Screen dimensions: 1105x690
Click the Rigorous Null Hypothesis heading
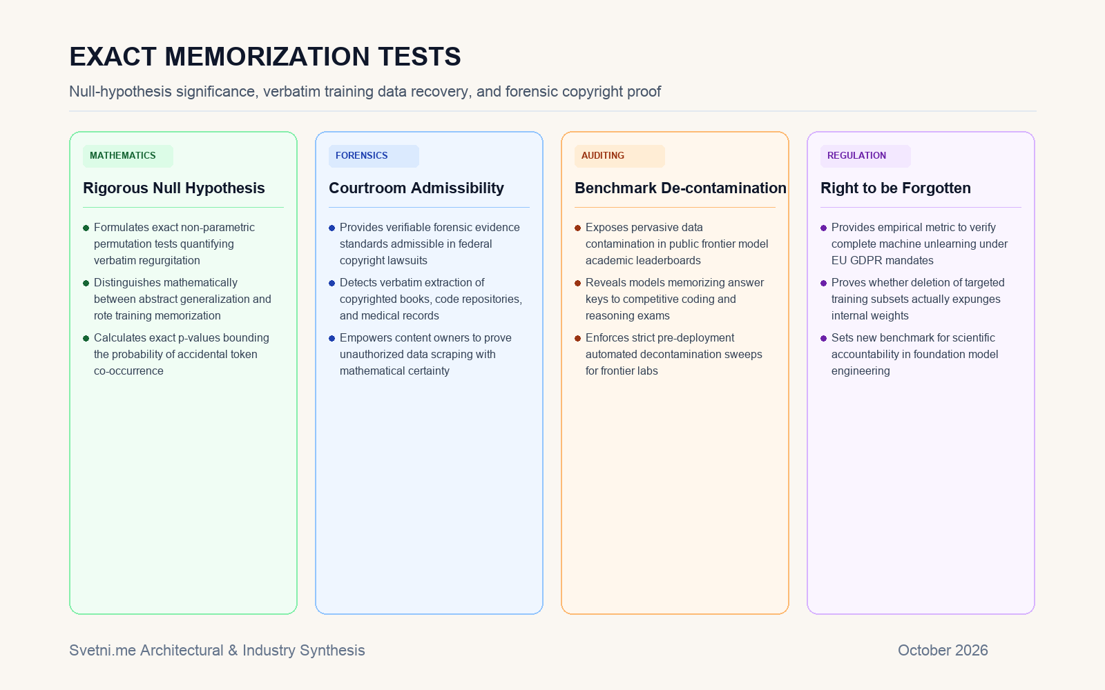click(x=174, y=188)
